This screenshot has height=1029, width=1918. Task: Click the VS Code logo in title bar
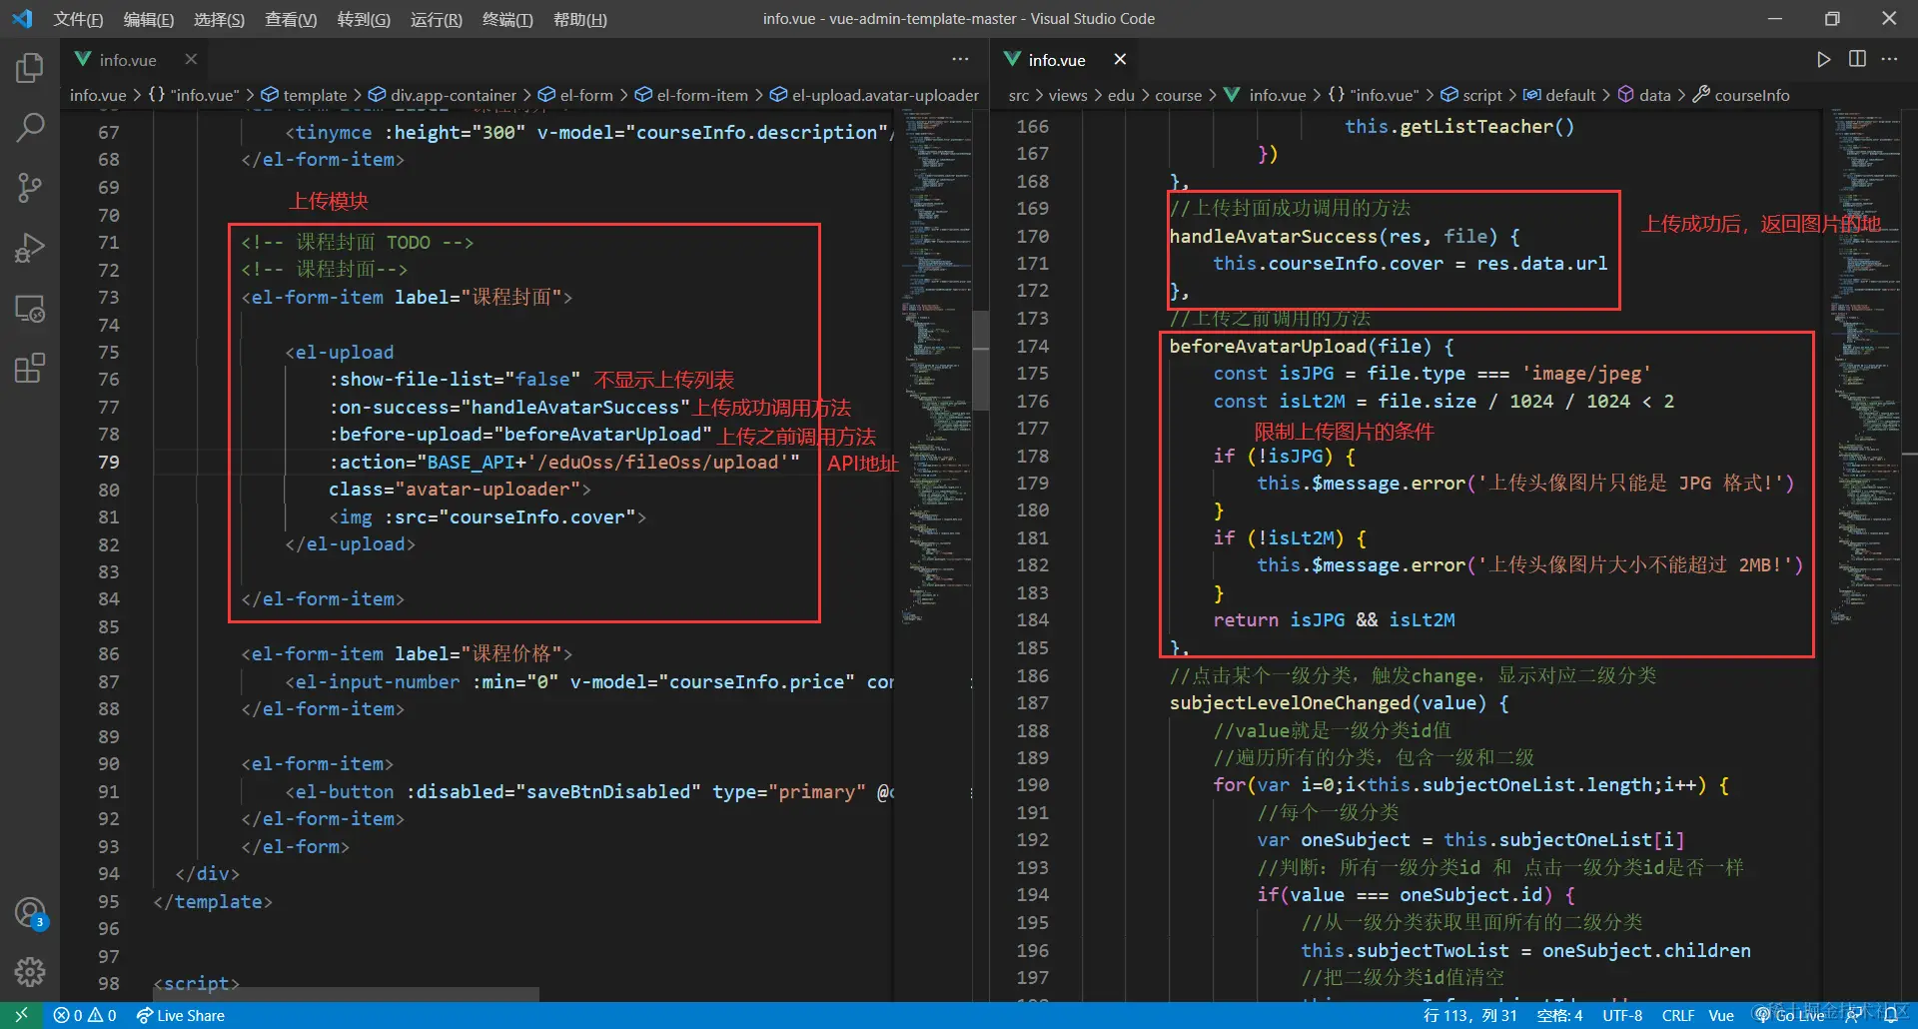[x=22, y=19]
